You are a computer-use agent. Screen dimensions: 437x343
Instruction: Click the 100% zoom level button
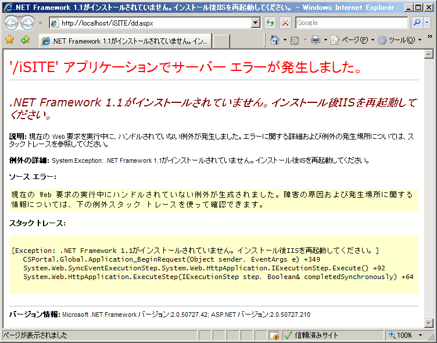[400, 335]
